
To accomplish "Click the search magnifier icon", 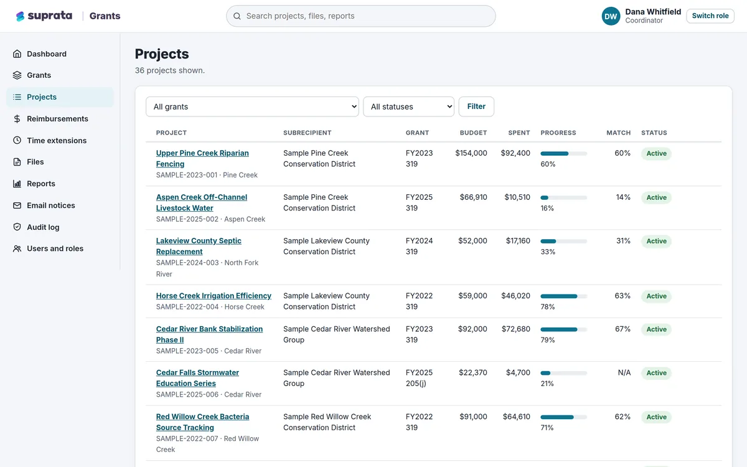I will point(237,16).
